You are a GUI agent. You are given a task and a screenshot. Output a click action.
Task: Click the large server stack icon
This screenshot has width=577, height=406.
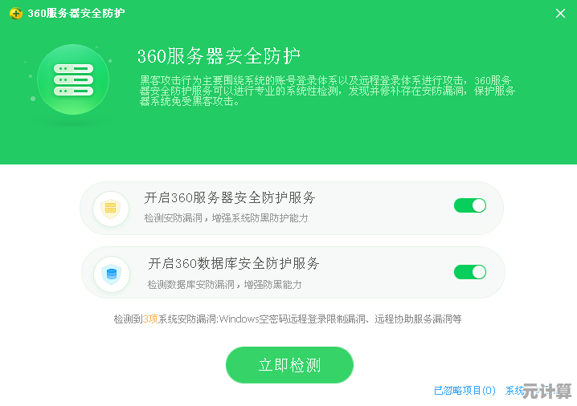click(73, 79)
